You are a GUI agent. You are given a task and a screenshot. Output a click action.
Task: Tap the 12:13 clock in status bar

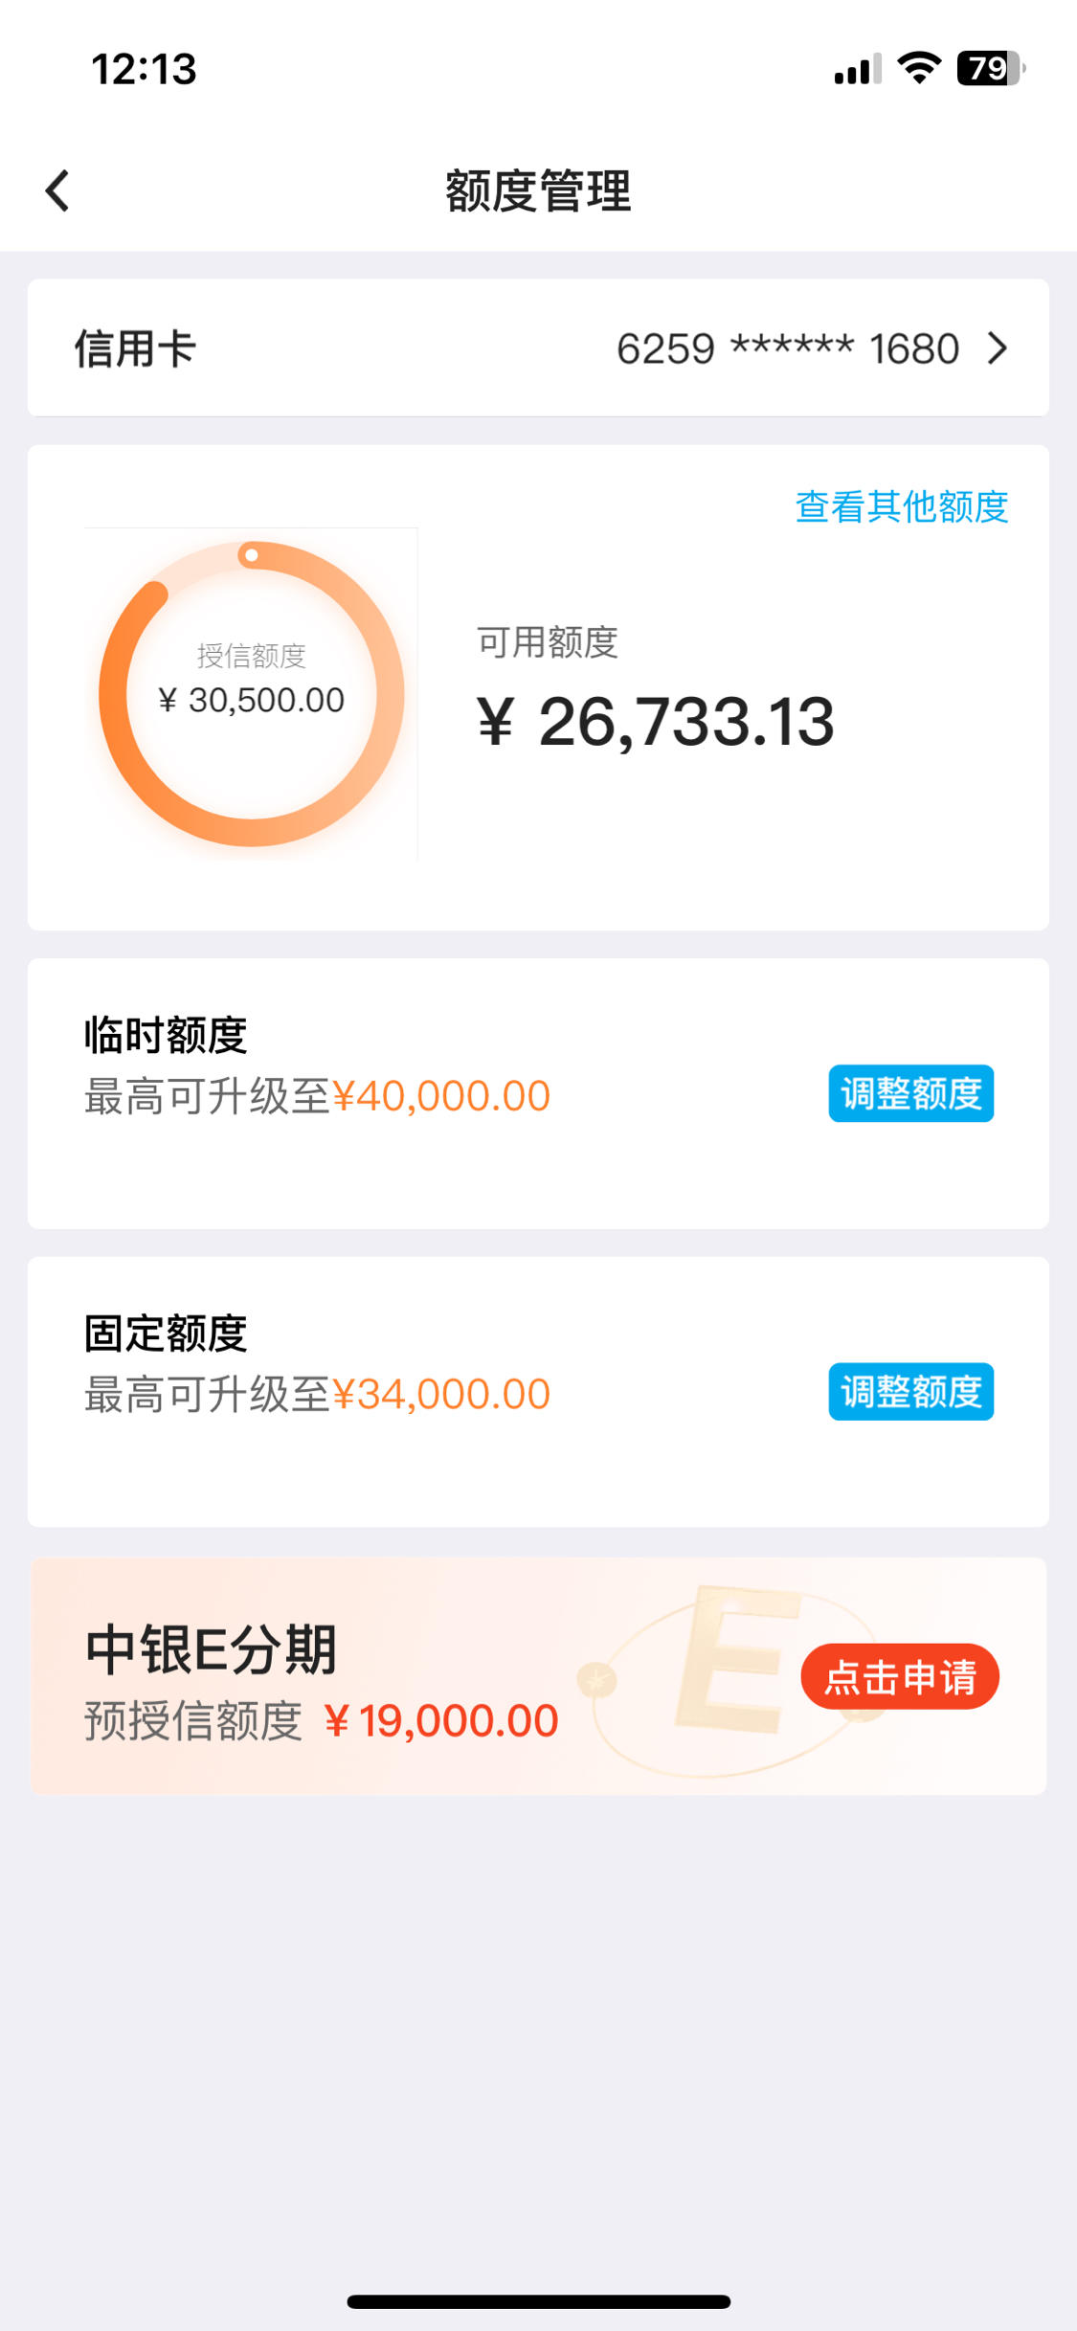144,69
